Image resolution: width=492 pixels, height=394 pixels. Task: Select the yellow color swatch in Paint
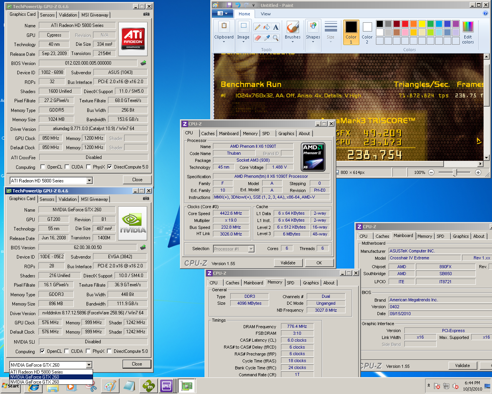pyautogui.click(x=422, y=24)
